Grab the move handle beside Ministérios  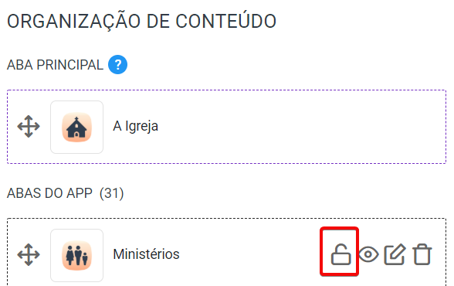[29, 255]
